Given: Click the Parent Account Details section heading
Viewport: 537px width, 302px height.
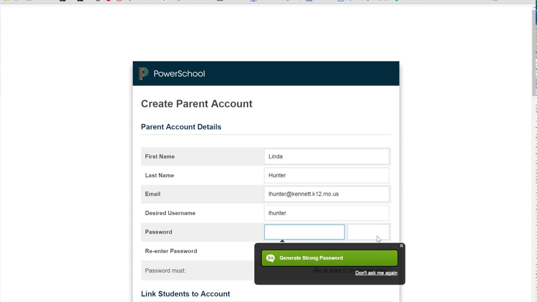Looking at the screenshot, I should (x=181, y=127).
